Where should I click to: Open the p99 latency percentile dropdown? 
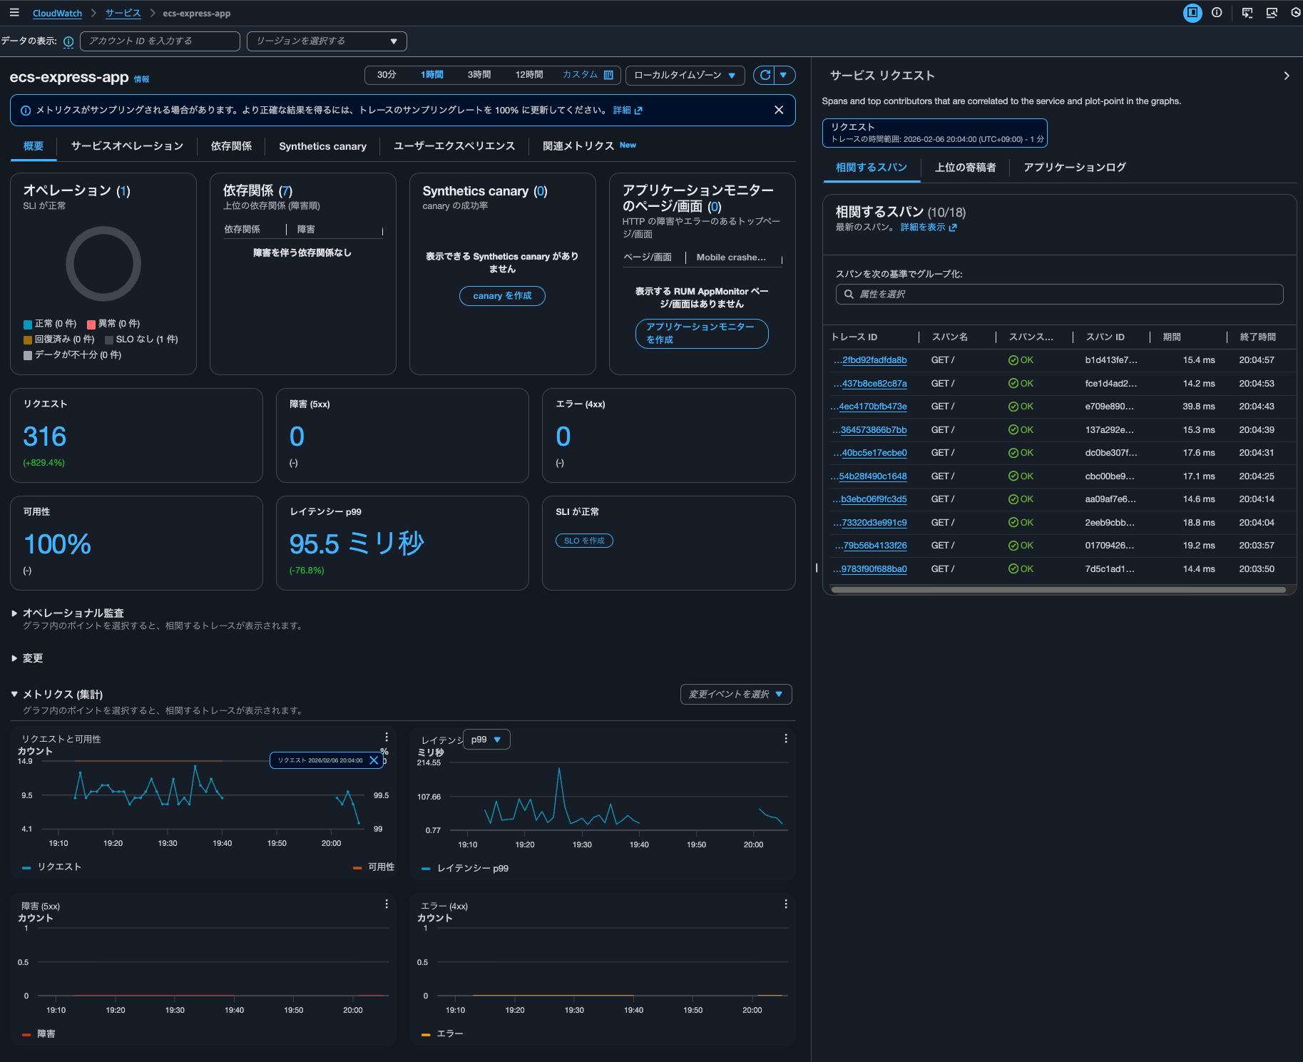coord(486,740)
